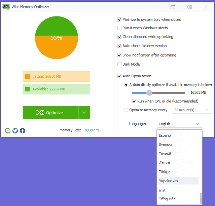The width and height of the screenshot is (215, 206).
Task: Click the settings gear icon
Action: (x=190, y=7)
